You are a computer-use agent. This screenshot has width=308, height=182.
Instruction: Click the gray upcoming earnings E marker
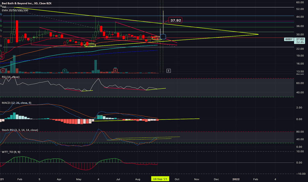pyautogui.click(x=169, y=70)
